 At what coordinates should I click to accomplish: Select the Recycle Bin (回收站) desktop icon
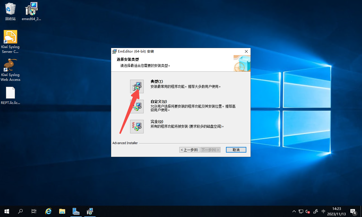pyautogui.click(x=10, y=11)
